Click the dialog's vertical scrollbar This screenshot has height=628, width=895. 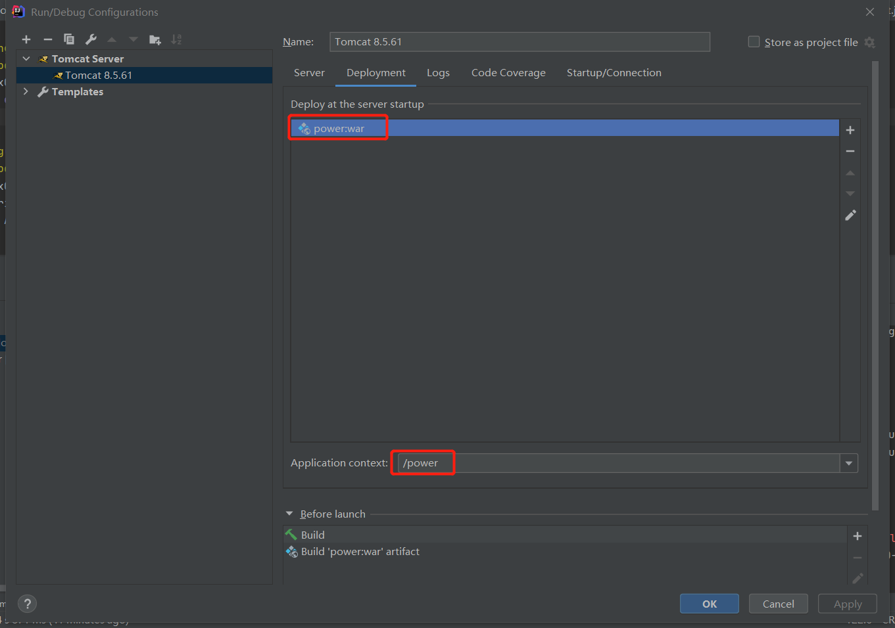coord(875,286)
